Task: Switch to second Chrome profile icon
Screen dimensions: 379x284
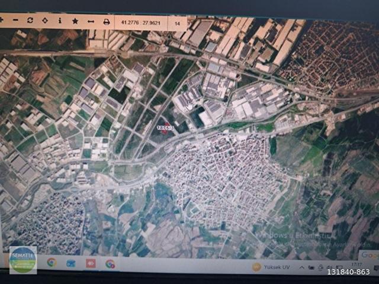Action: pyautogui.click(x=110, y=264)
